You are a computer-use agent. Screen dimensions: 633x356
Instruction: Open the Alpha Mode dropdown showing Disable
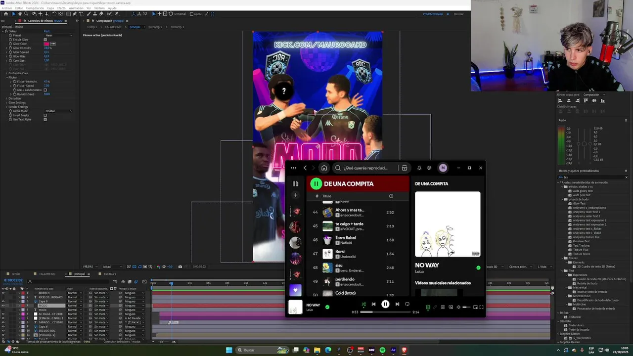pyautogui.click(x=58, y=111)
